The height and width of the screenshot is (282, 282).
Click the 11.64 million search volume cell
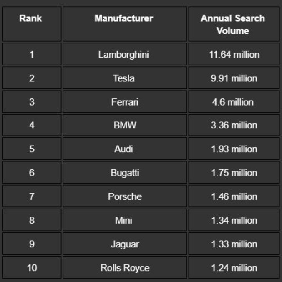[x=234, y=55]
